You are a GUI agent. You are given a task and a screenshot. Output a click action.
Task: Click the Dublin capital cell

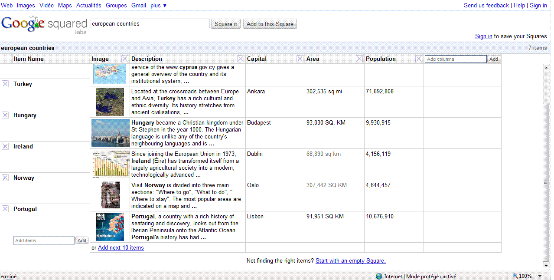point(275,165)
